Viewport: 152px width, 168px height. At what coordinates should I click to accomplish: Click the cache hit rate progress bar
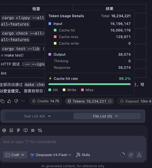[90, 84]
